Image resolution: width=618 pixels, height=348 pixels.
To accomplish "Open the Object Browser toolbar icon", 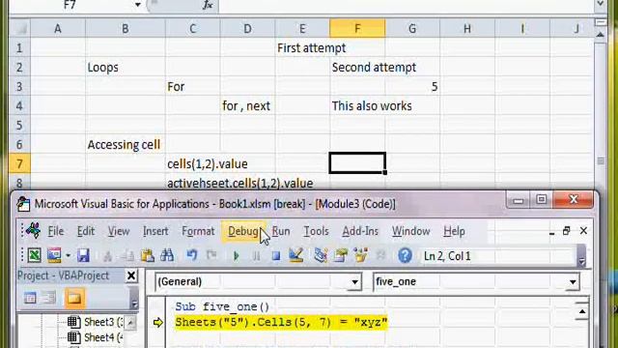I will (360, 255).
